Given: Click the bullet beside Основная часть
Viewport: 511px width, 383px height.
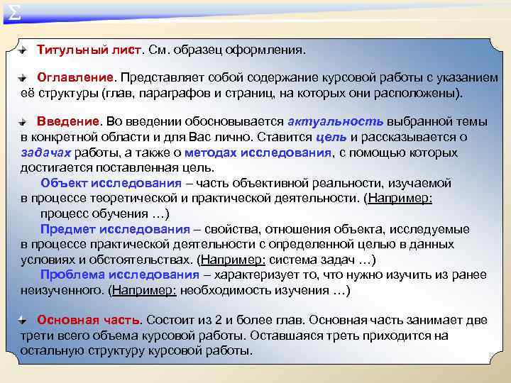Looking at the screenshot, I should (x=23, y=320).
